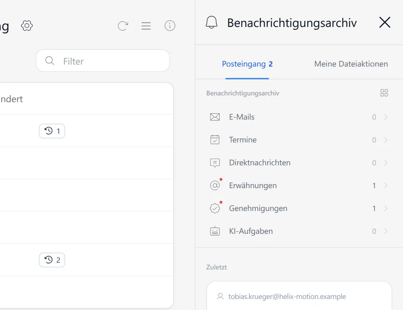Click the Zuletzt section heading
Image resolution: width=403 pixels, height=310 pixels.
217,267
